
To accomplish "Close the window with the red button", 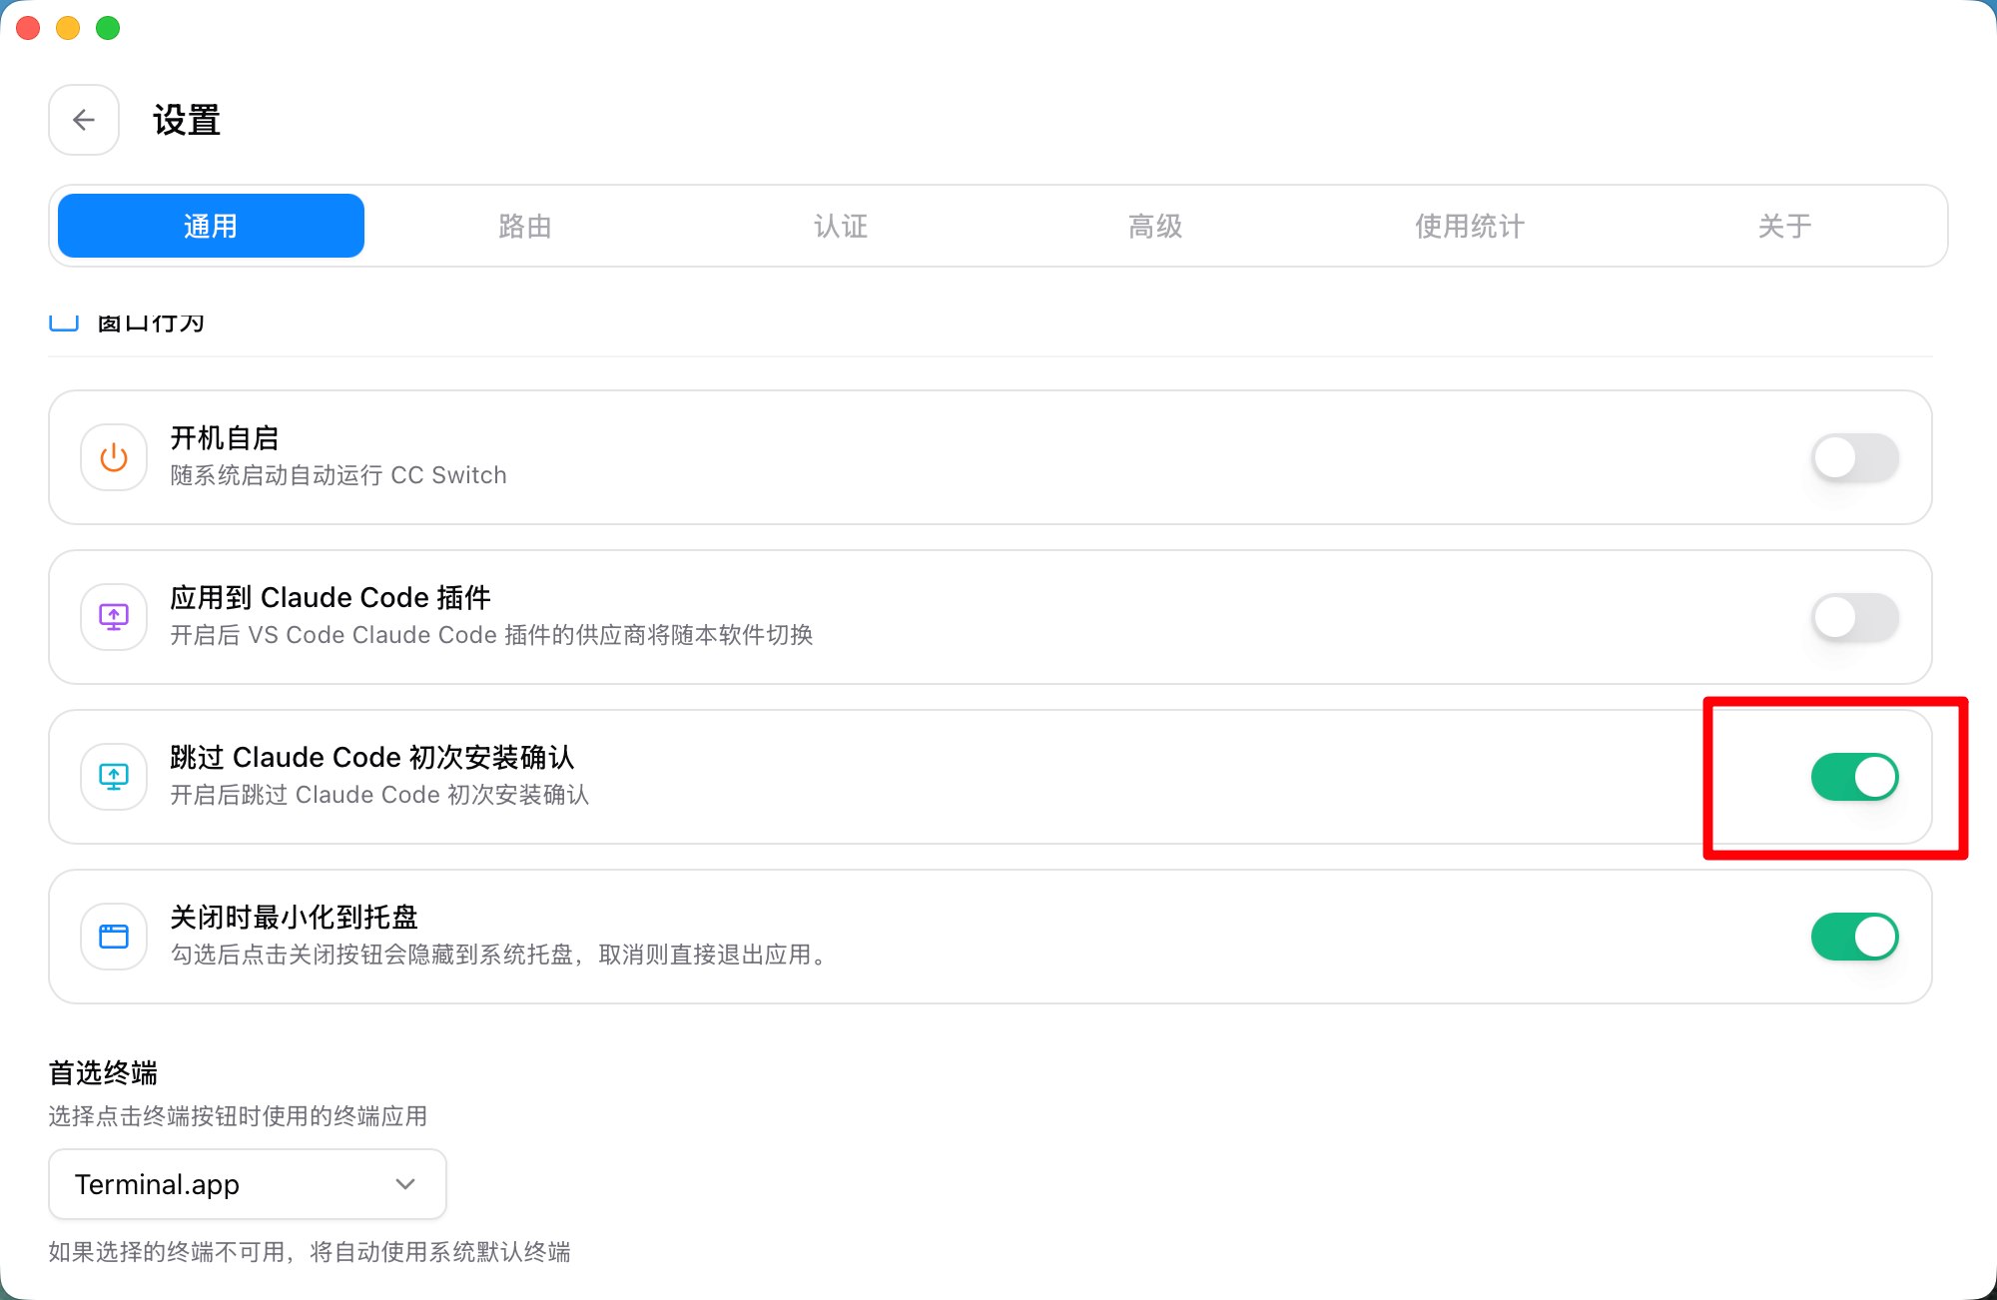I will click(x=28, y=28).
